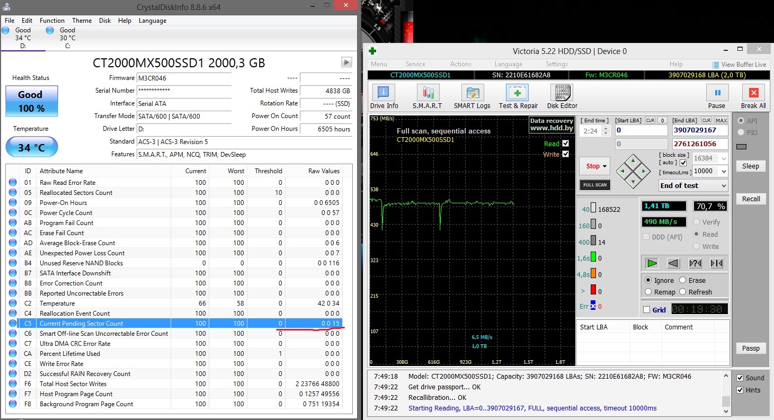Click the Attribute Name column header
Screen dimensions: 774x420
61,171
